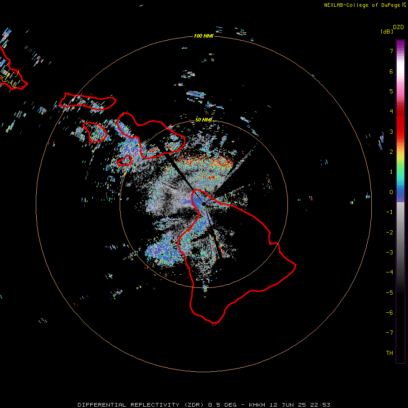Screen dimensions: 408x408
Task: Click the DZD color scale title
Action: click(x=398, y=27)
